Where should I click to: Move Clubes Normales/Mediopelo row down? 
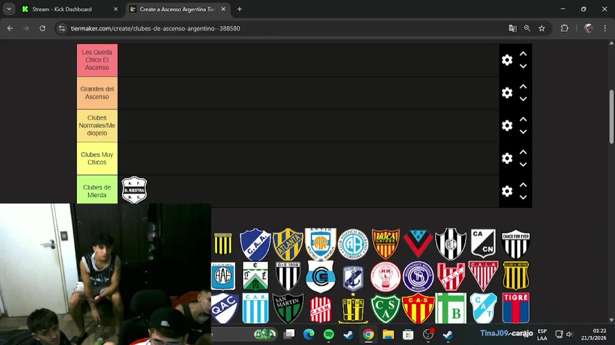(x=523, y=131)
